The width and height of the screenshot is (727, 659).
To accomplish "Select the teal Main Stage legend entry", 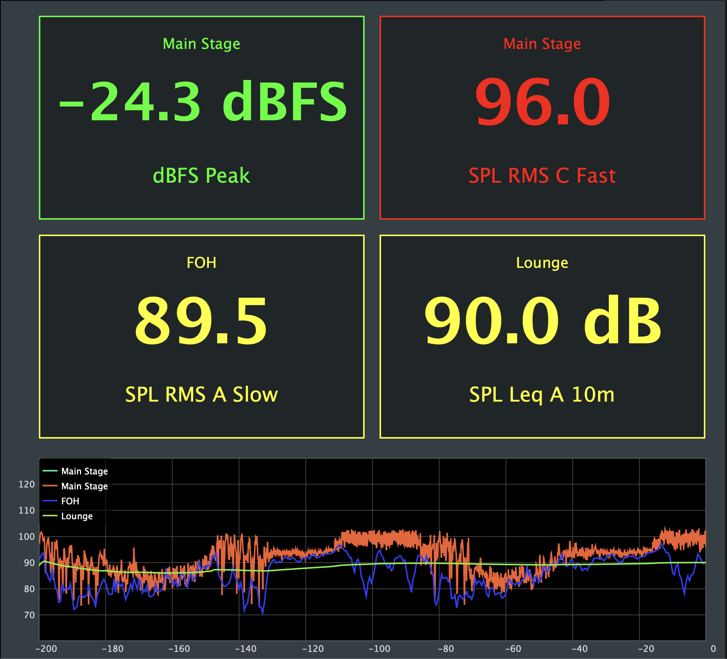I will point(75,471).
